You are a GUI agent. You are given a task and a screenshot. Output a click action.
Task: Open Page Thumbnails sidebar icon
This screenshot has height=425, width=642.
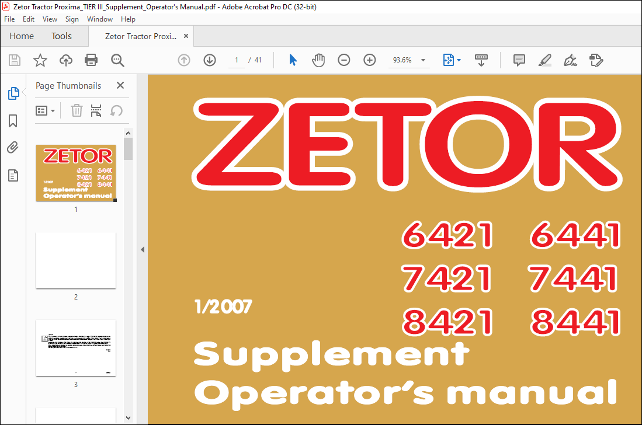[x=13, y=93]
